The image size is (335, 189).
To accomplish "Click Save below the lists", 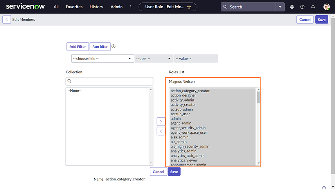I will 174,172.
